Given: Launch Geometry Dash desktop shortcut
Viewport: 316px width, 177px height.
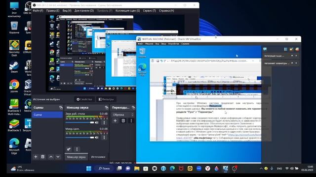Looking at the screenshot, I should (x=14, y=48).
